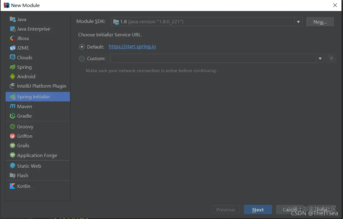Image resolution: width=343 pixels, height=219 pixels.
Task: Click the J2ME module icon
Action: (x=13, y=48)
